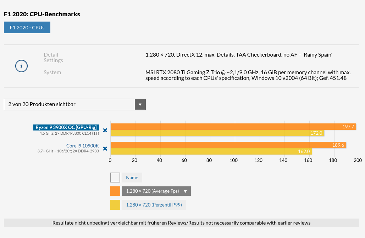Click the Detail Settings label
Screen dimensions: 365x238
tap(53, 58)
